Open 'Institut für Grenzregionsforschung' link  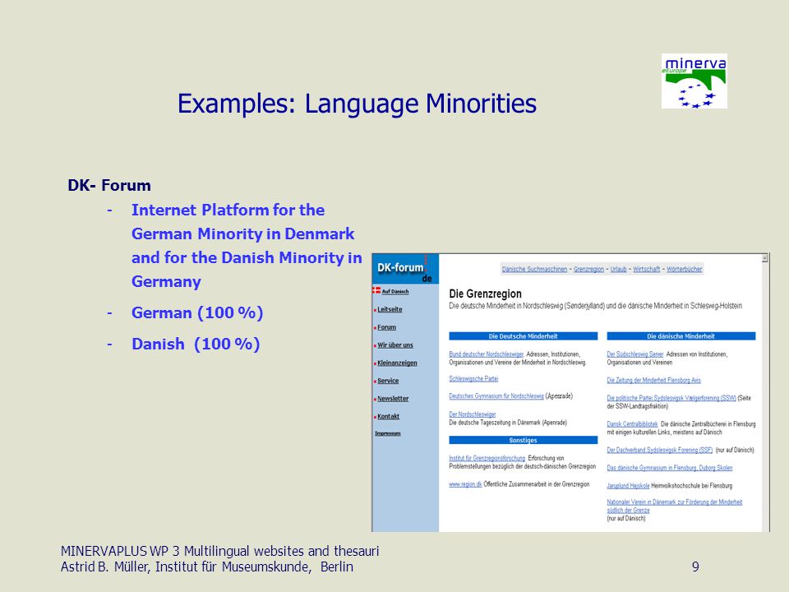487,458
